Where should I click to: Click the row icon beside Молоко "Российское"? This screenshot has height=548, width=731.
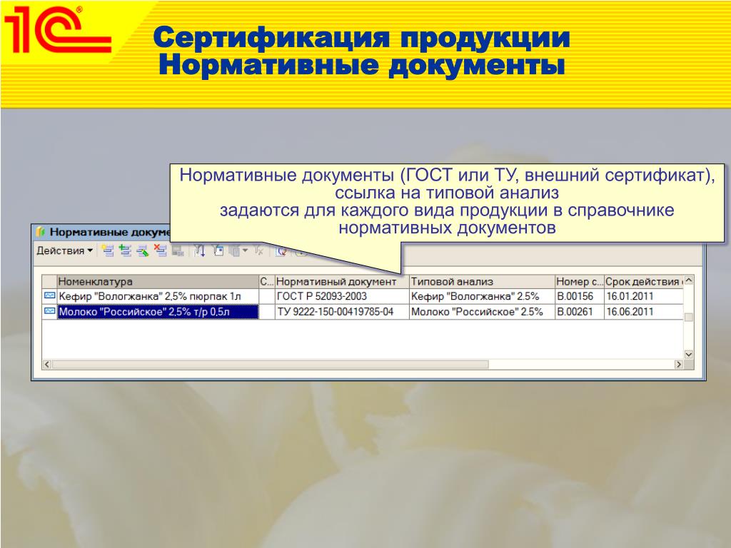point(49,311)
